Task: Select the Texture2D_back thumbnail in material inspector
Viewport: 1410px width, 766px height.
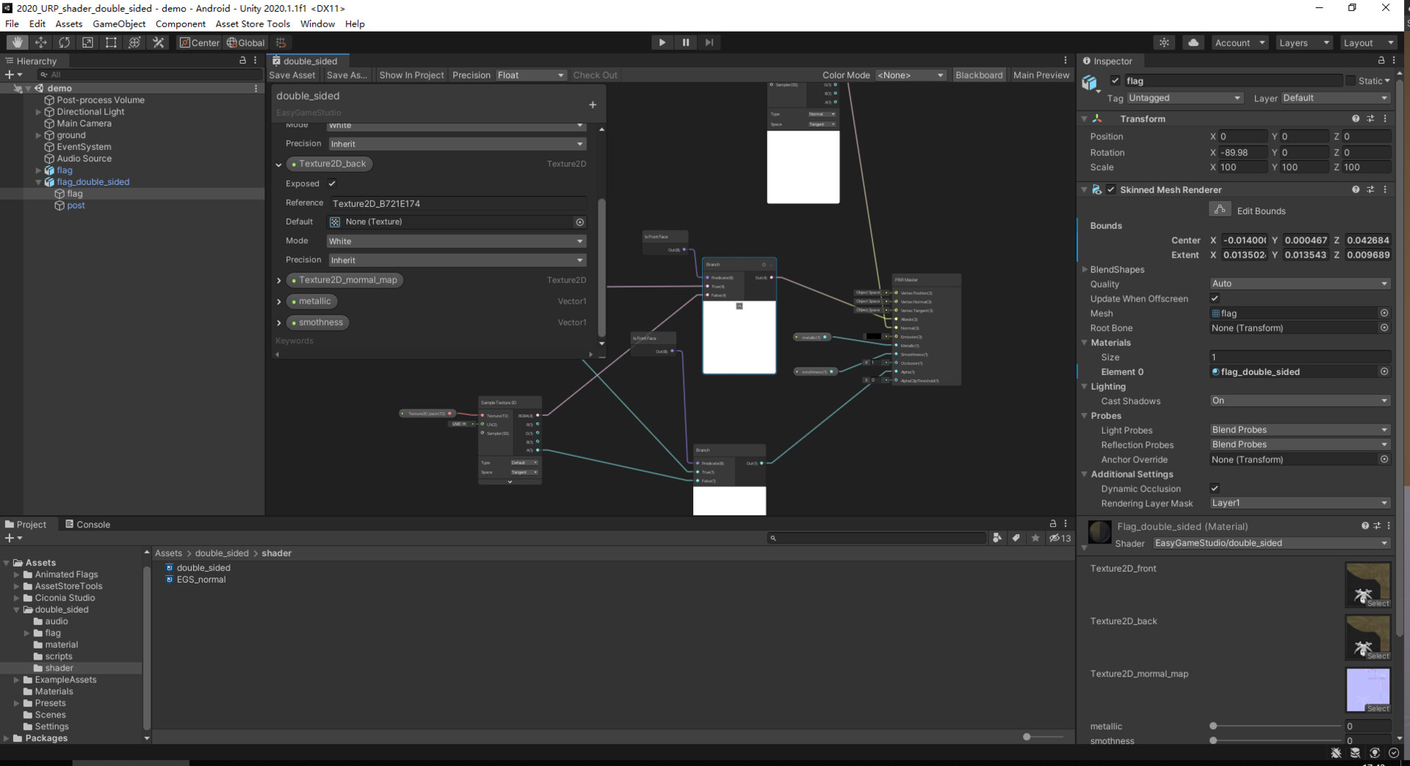Action: pos(1367,637)
